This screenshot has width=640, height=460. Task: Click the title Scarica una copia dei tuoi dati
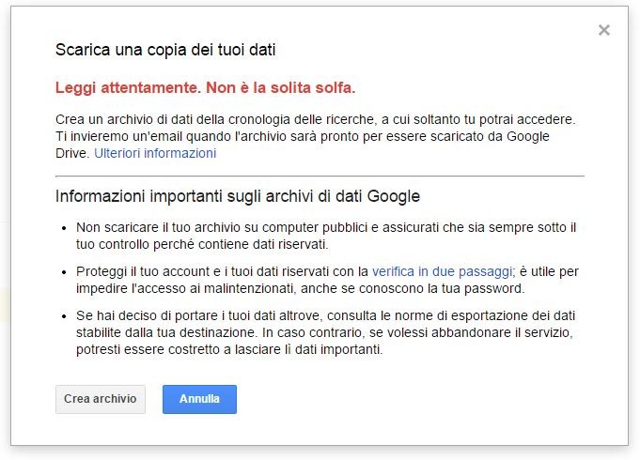pyautogui.click(x=165, y=49)
